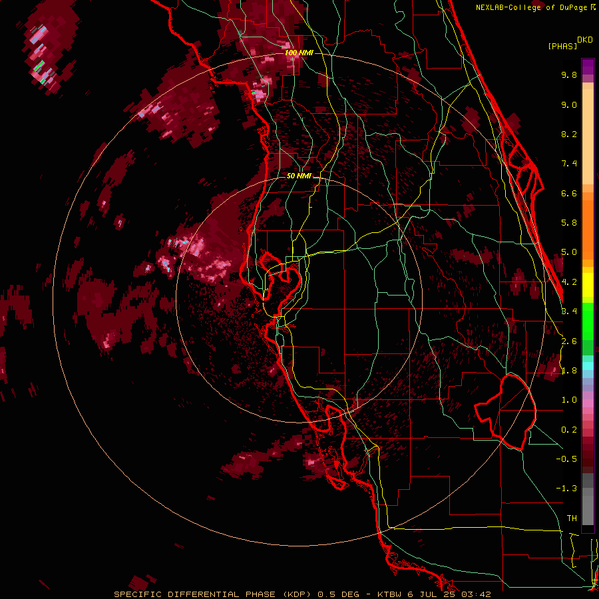Click the 9.8 value on the color scale
Image resolution: width=599 pixels, height=599 pixels.
(x=569, y=75)
